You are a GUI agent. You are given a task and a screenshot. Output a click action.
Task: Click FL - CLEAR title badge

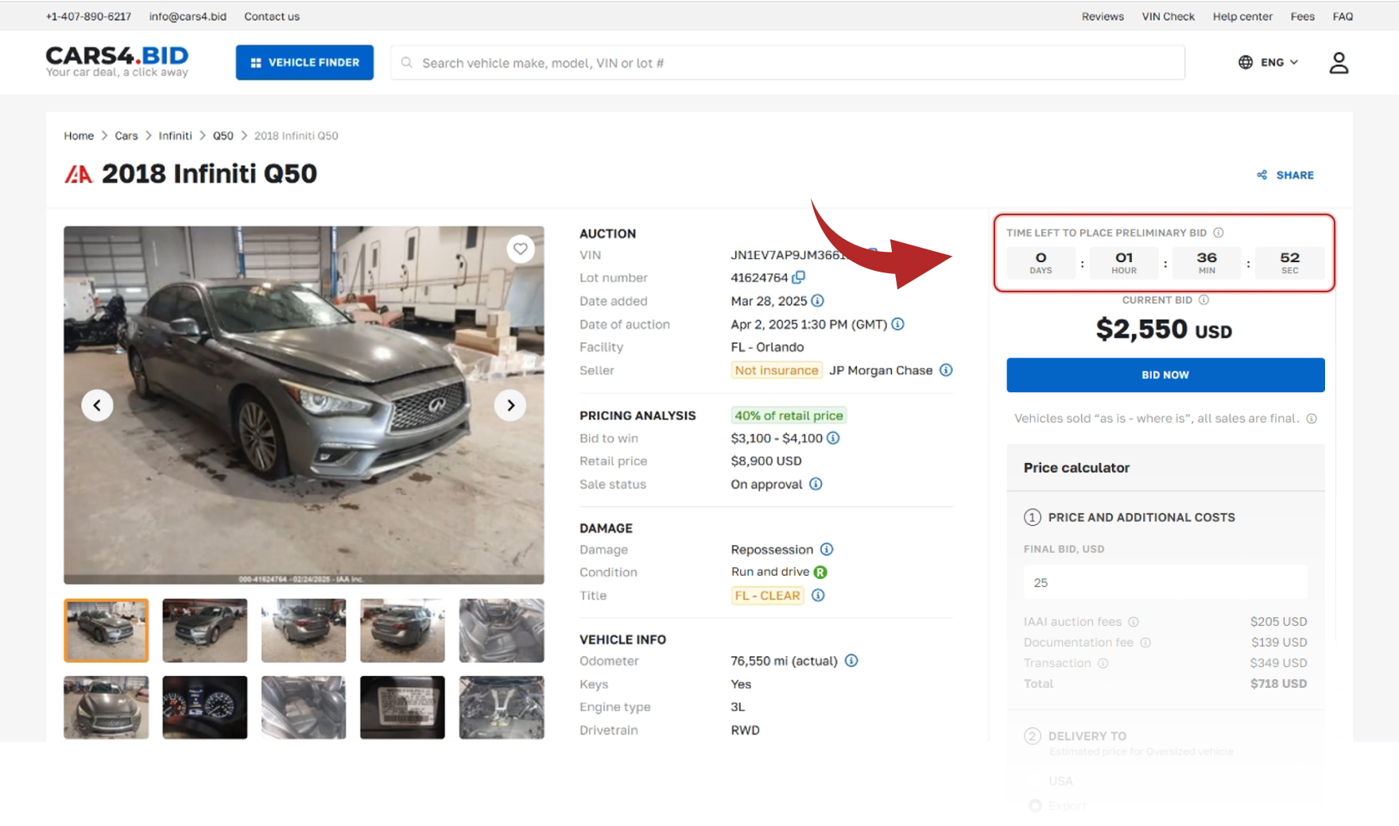click(x=768, y=596)
